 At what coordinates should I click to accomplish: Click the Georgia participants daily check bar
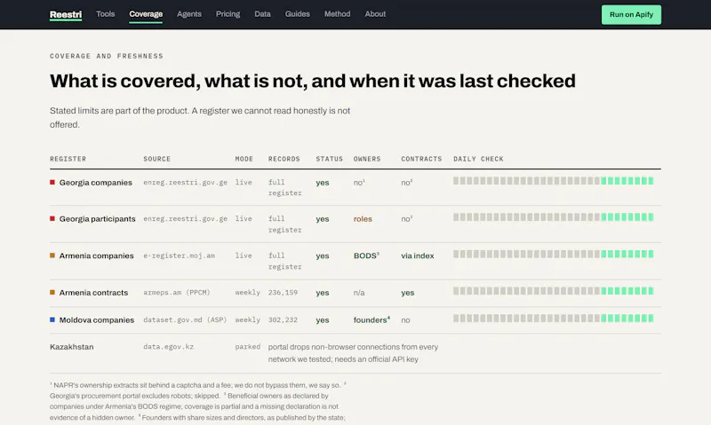coord(553,217)
